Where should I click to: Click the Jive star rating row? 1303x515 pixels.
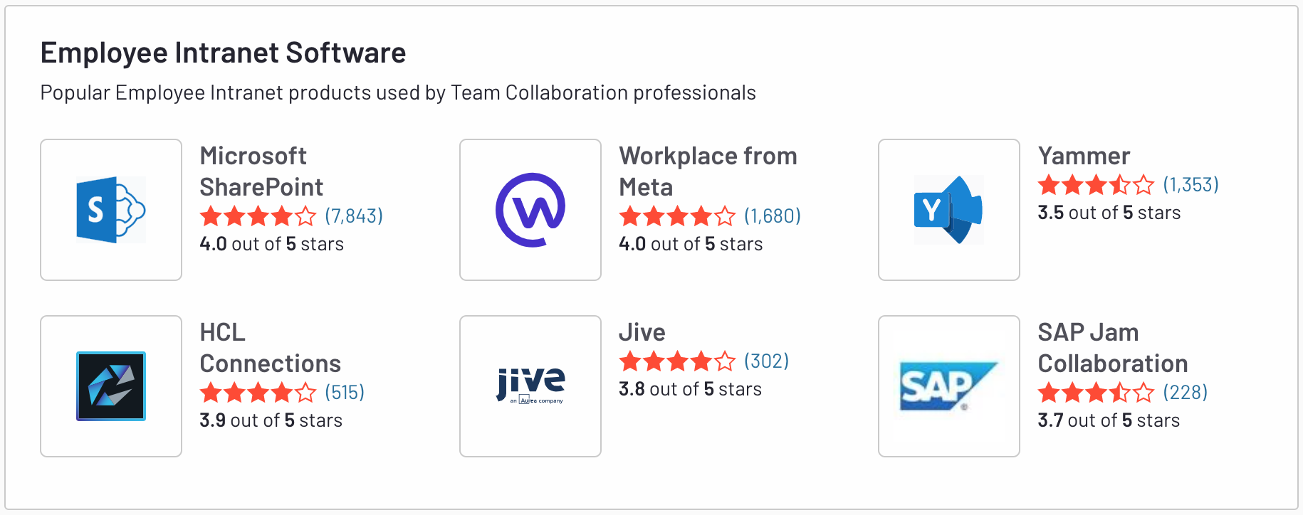click(x=676, y=361)
